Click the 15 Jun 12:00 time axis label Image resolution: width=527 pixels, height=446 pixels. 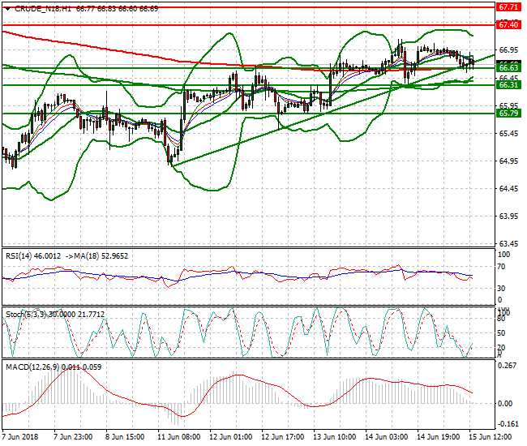(491, 437)
